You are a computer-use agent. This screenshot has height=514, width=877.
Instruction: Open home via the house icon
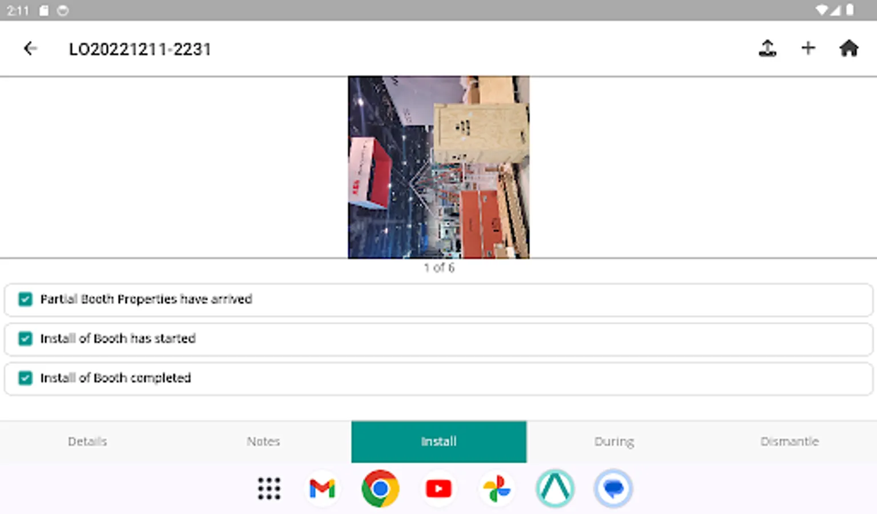pos(850,49)
